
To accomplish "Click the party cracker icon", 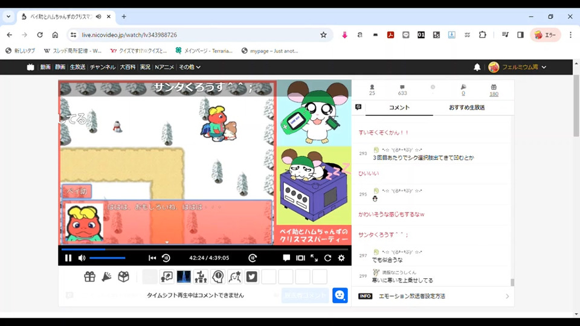I will click(x=106, y=276).
